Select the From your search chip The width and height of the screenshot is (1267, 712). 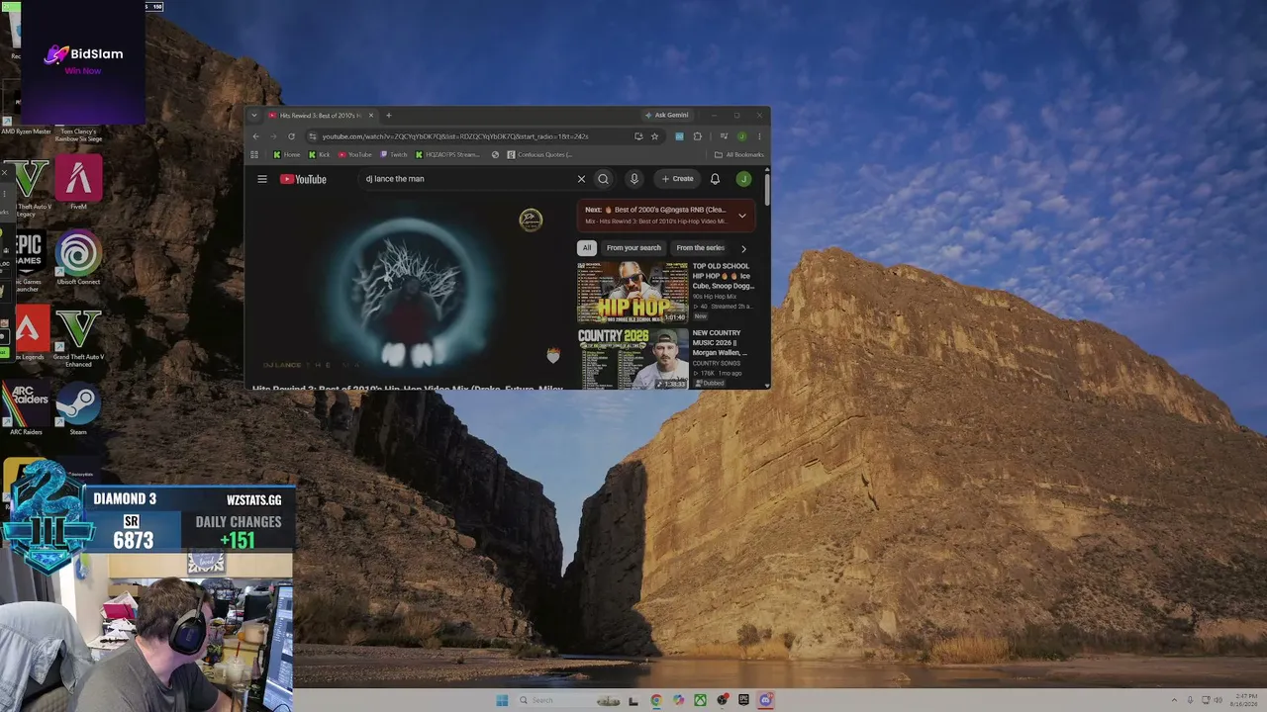[633, 248]
